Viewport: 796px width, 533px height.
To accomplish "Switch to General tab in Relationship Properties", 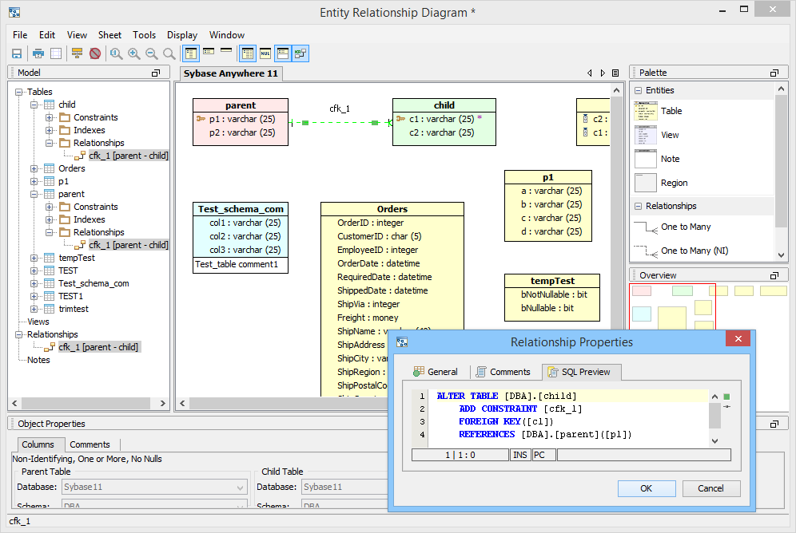I will pyautogui.click(x=436, y=372).
